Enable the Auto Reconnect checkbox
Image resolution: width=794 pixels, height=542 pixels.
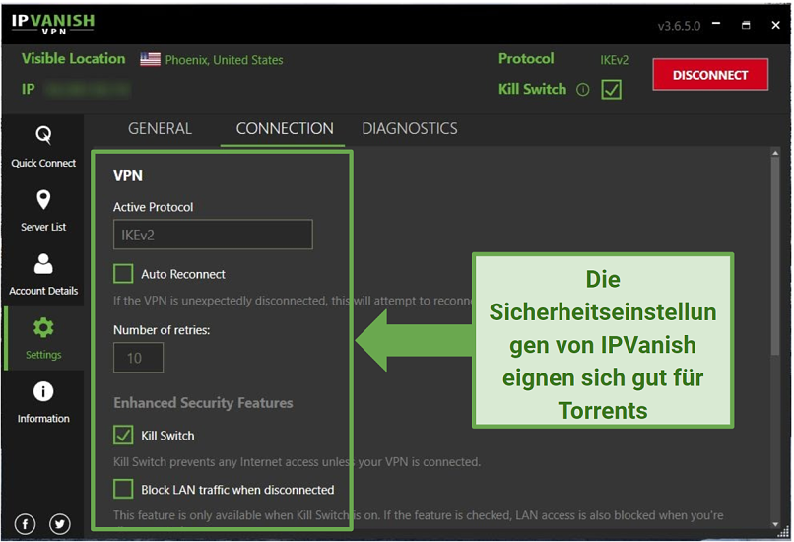pyautogui.click(x=123, y=274)
